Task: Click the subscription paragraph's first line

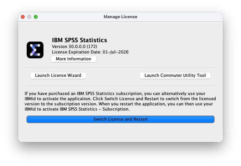Action: click(x=120, y=93)
